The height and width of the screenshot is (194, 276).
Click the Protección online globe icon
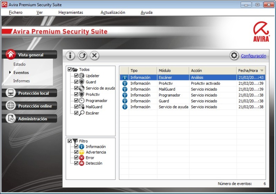(x=11, y=106)
